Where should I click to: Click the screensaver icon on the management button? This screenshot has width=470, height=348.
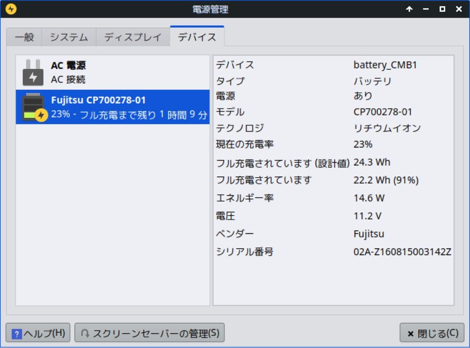pyautogui.click(x=87, y=332)
